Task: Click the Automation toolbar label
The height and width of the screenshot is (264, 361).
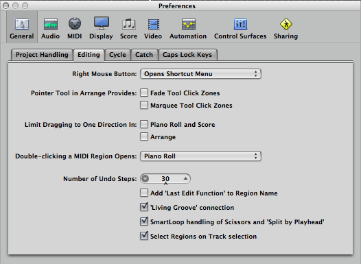Action: 188,36
